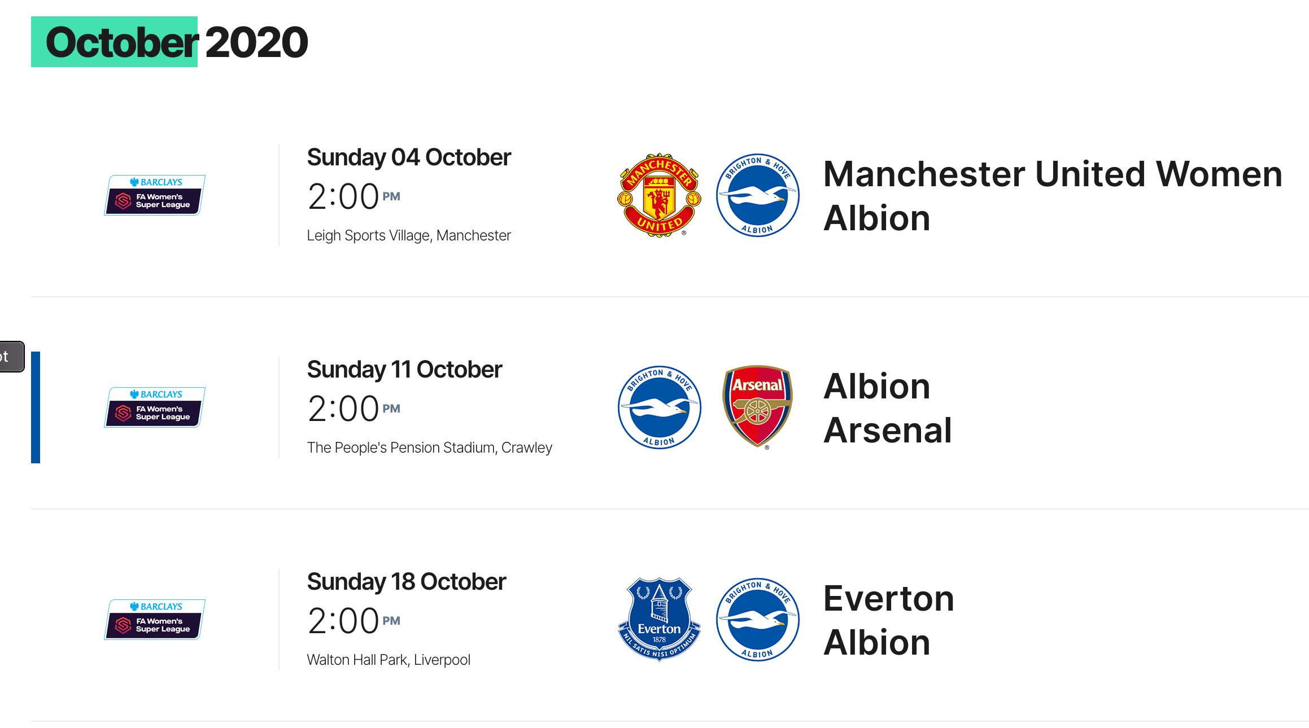The height and width of the screenshot is (728, 1309).
Task: Open Arsenal team name link
Action: [888, 430]
